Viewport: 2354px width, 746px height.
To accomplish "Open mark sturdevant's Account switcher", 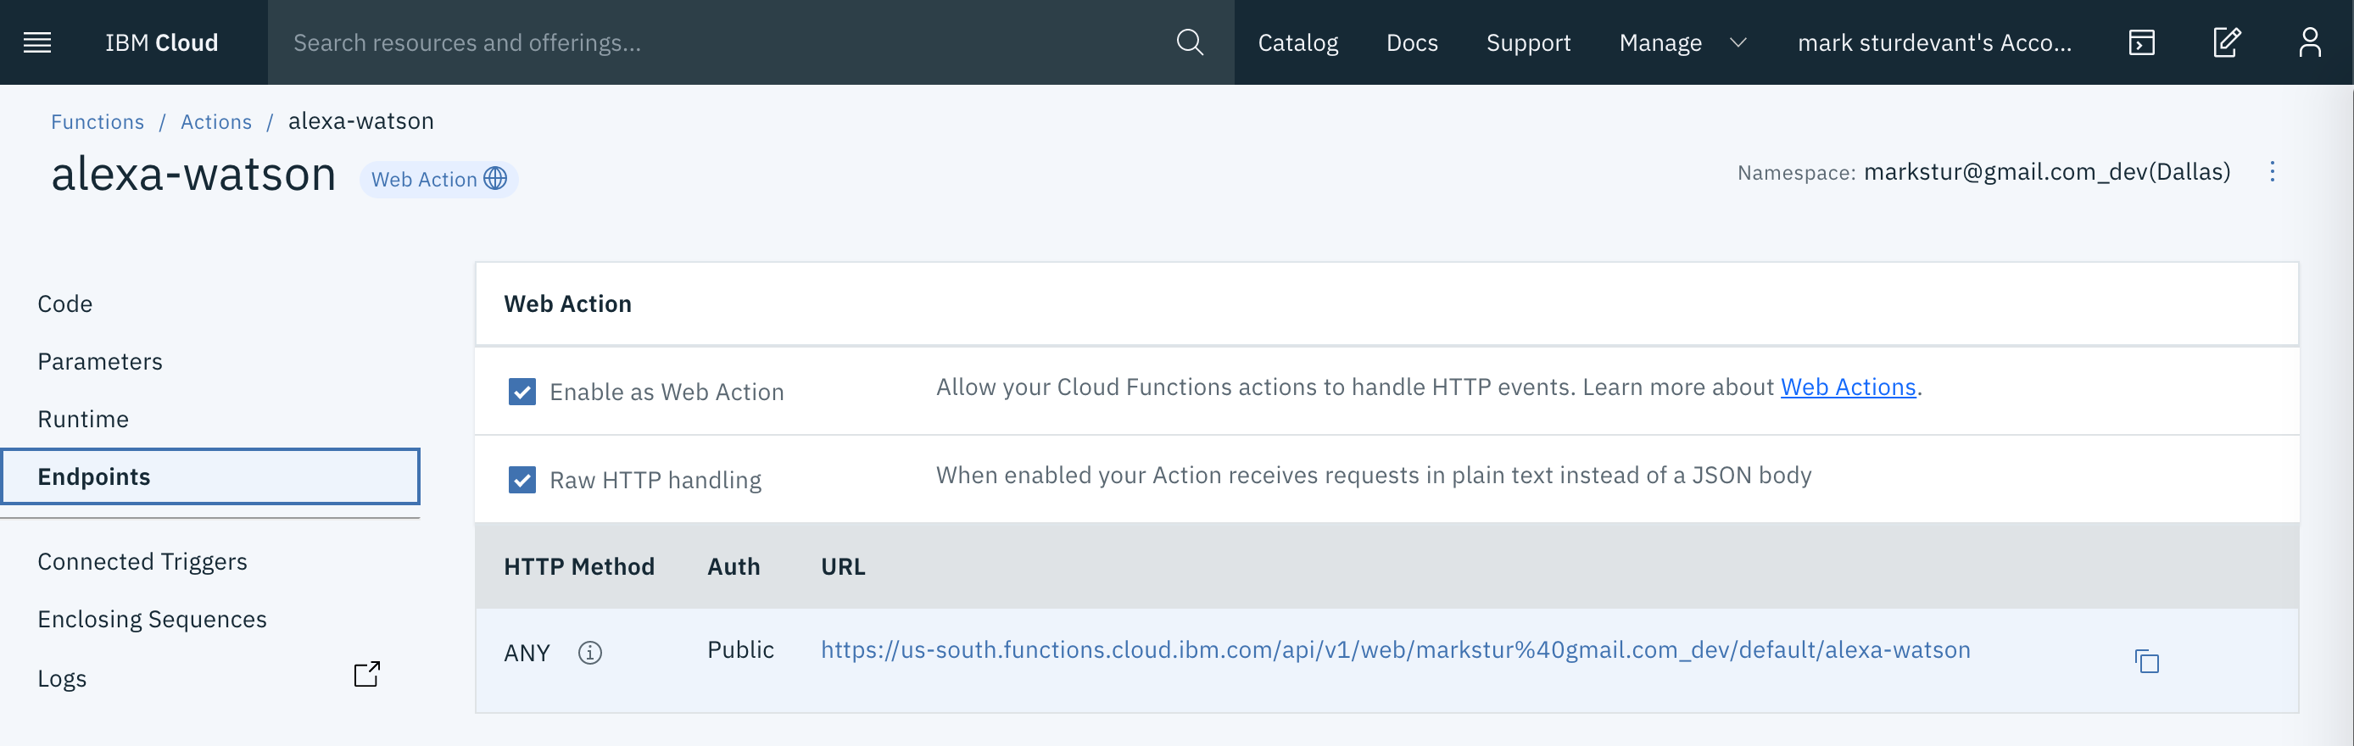I will click(1933, 43).
